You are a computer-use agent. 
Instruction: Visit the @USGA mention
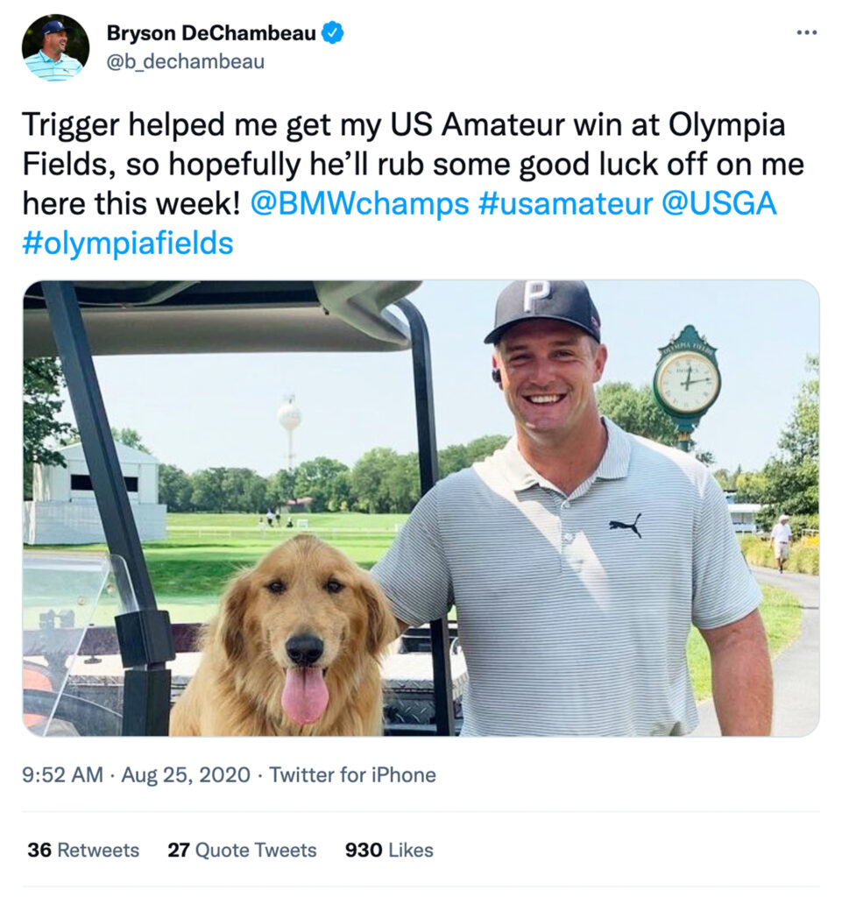point(719,203)
